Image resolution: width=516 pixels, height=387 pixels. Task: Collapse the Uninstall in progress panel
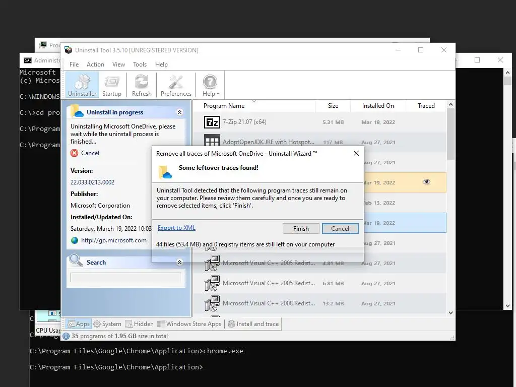(180, 112)
